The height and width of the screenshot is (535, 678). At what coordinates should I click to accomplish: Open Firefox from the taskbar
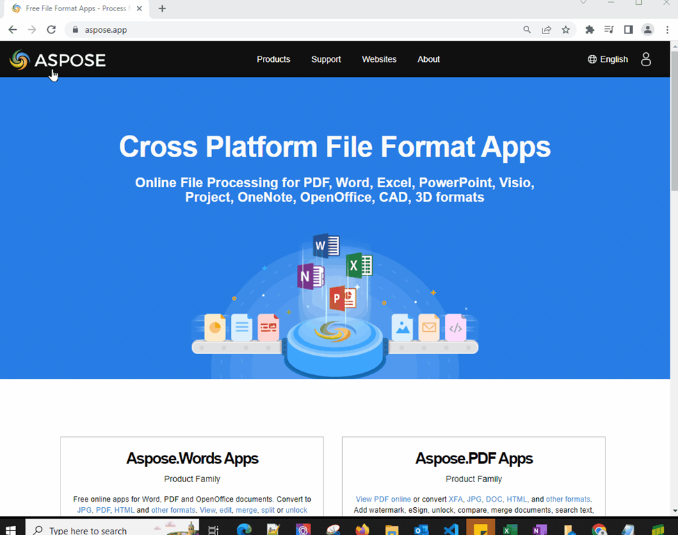[x=362, y=529]
